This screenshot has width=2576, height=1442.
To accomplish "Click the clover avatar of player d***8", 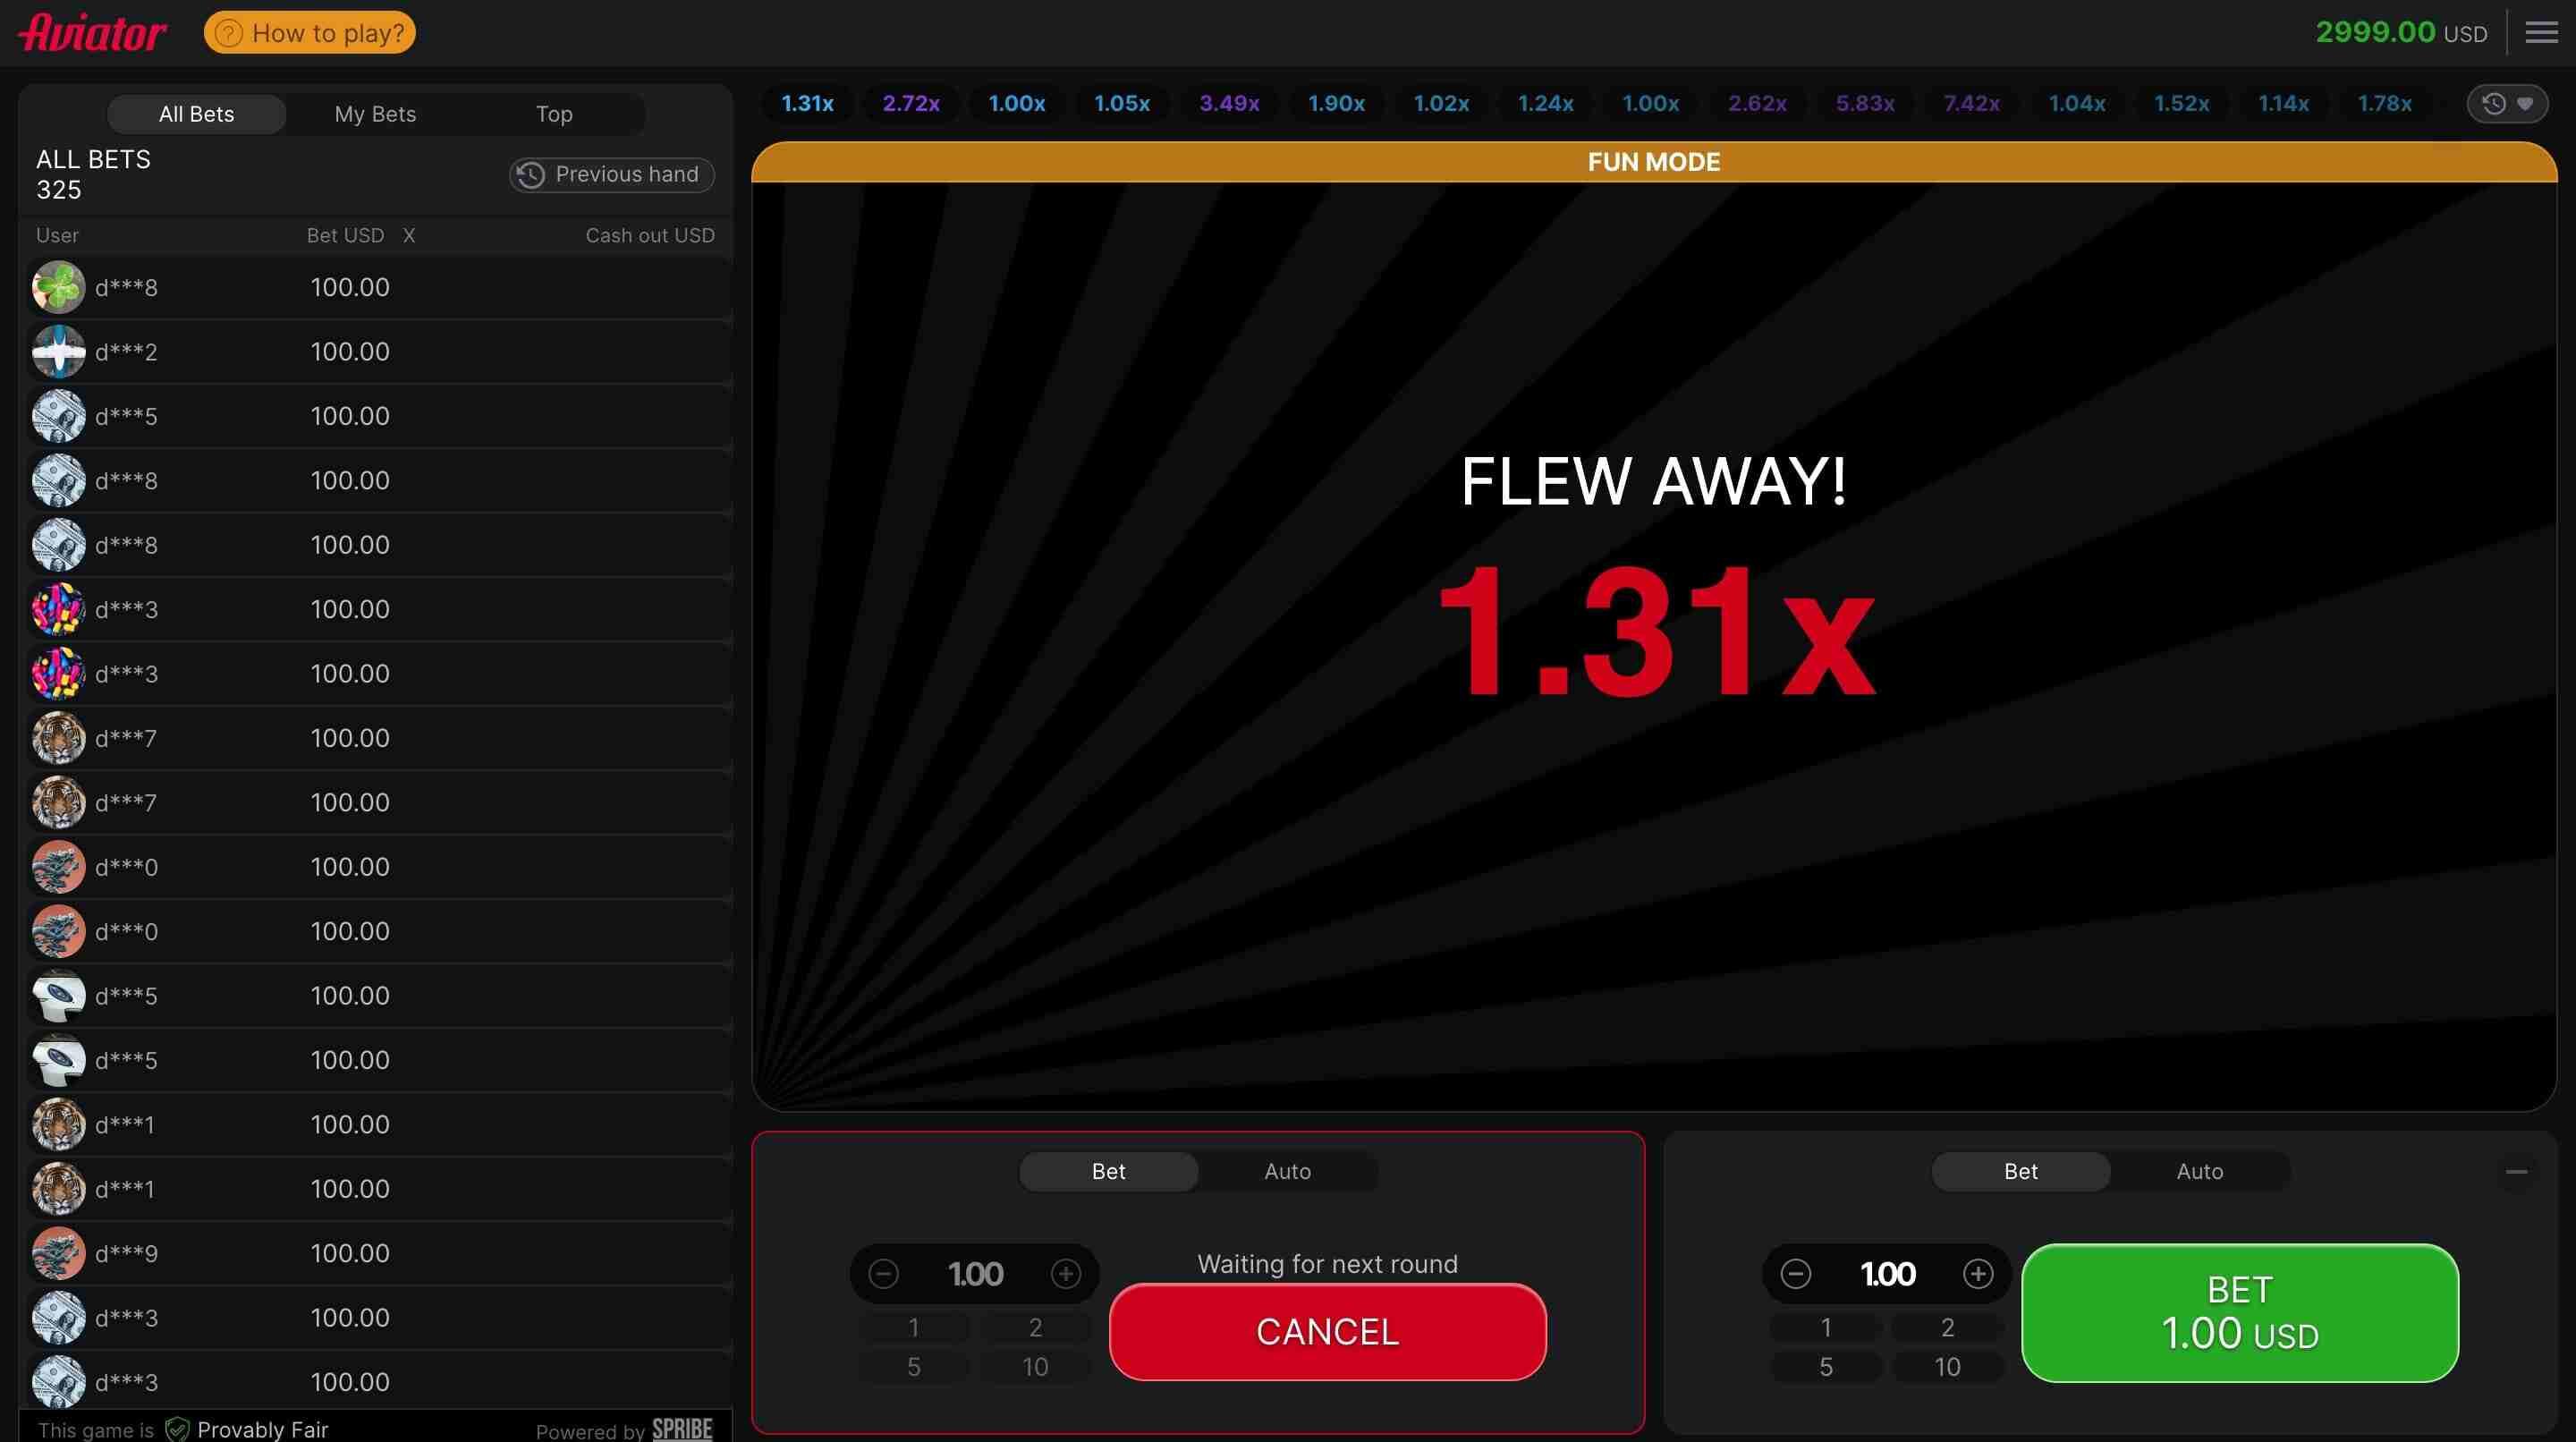I will click(x=57, y=287).
